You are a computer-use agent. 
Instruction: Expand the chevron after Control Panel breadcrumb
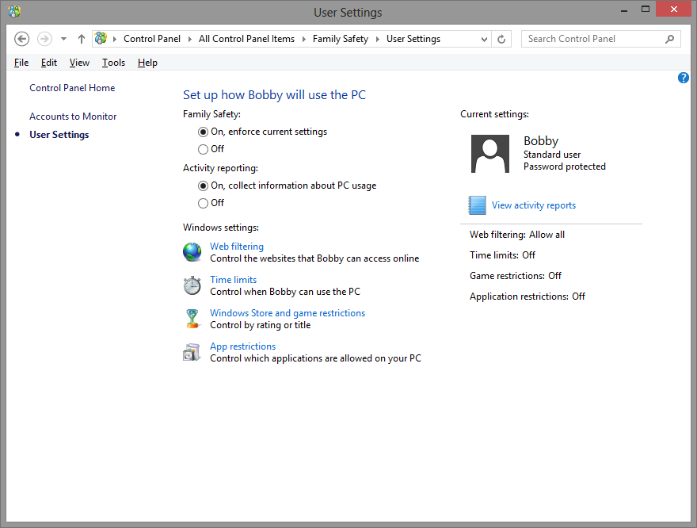pyautogui.click(x=190, y=39)
